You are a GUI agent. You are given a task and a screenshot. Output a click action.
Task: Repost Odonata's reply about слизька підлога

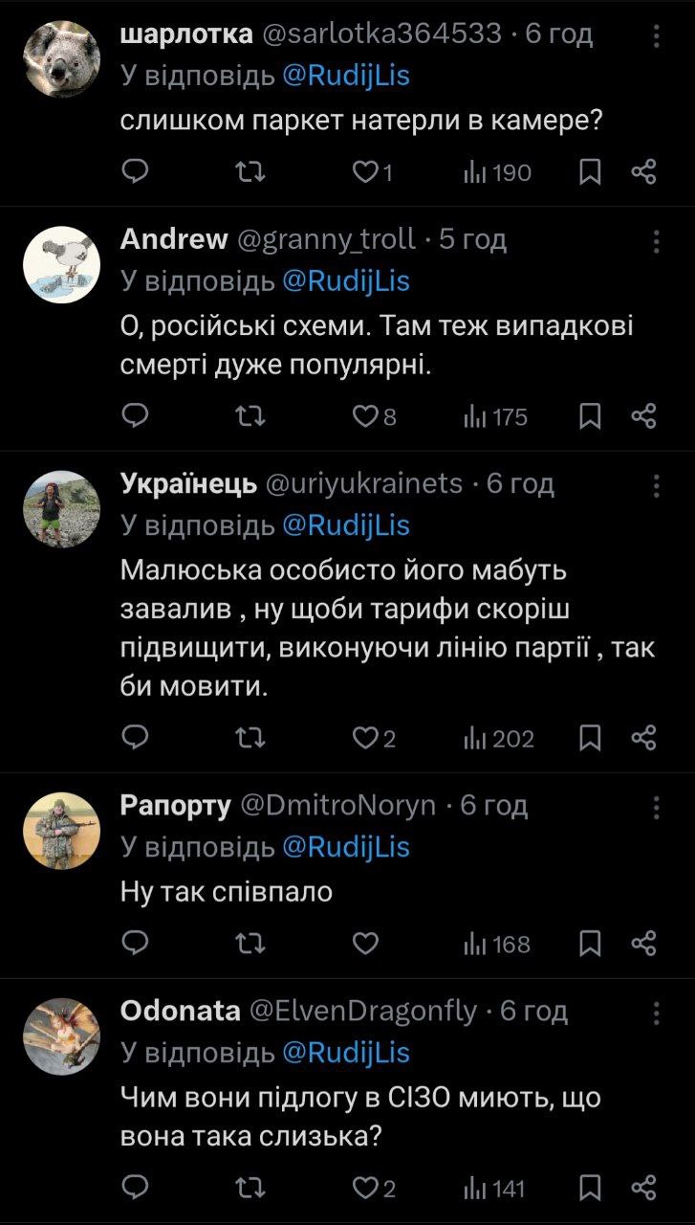(250, 1189)
